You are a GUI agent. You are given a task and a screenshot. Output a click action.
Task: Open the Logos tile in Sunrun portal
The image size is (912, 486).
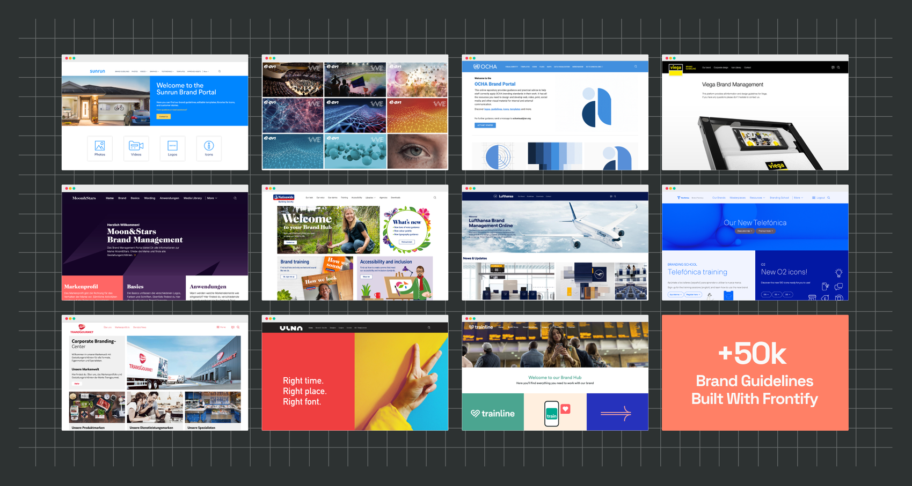pos(172,148)
